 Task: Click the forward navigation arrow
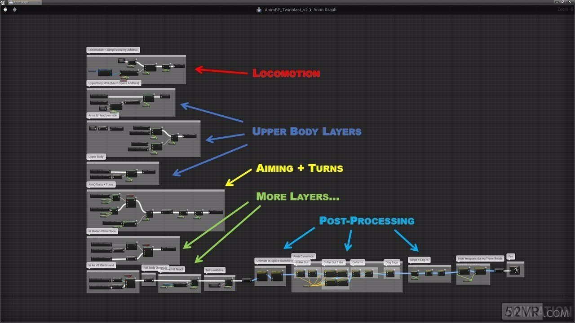(x=14, y=9)
